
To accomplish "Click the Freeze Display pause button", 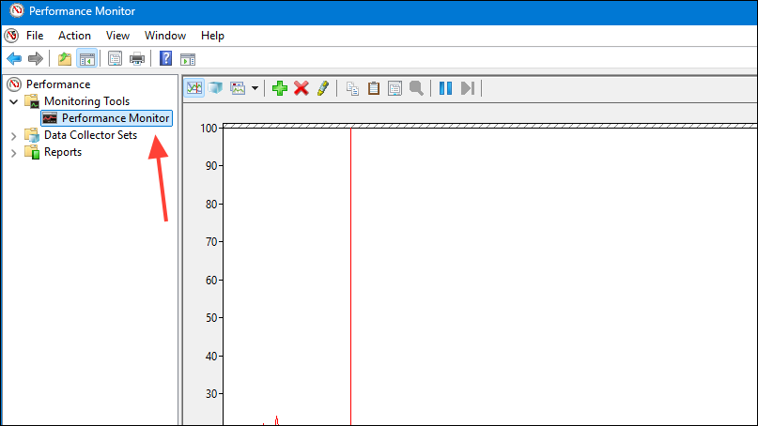I will click(x=445, y=88).
